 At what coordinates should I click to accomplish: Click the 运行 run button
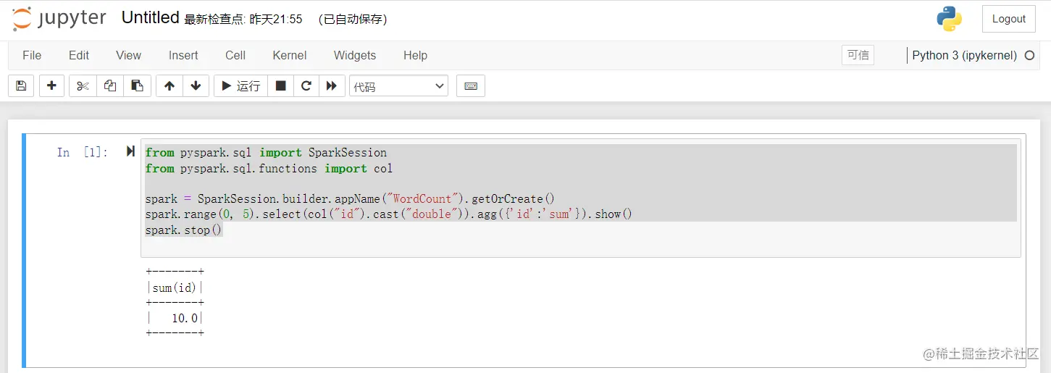[x=241, y=86]
